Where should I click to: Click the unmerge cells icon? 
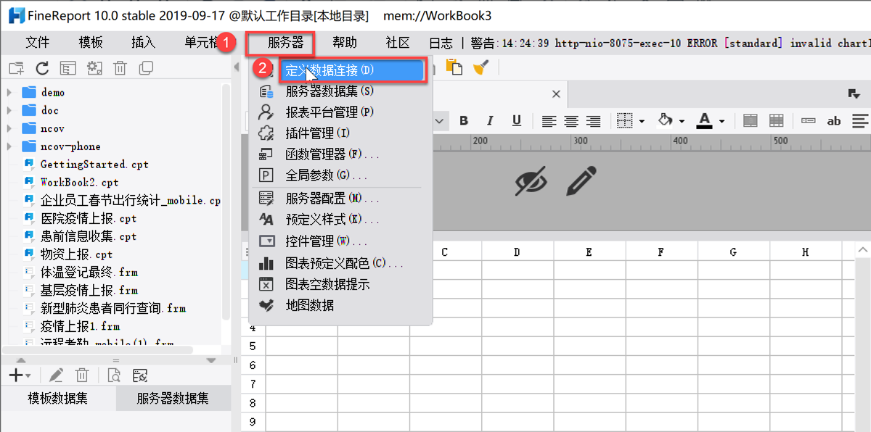click(777, 121)
